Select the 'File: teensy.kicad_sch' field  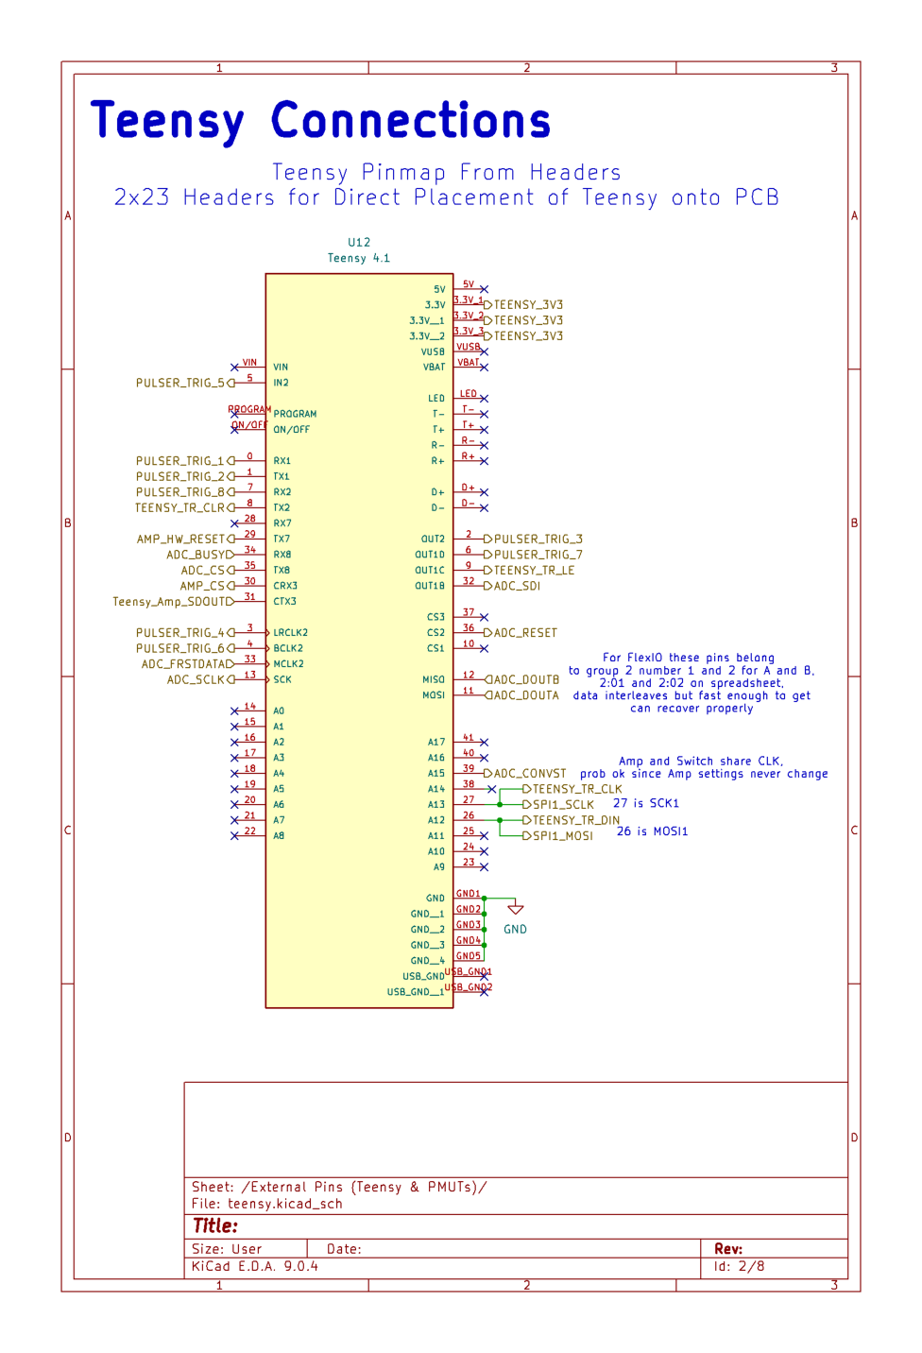[x=267, y=1204]
